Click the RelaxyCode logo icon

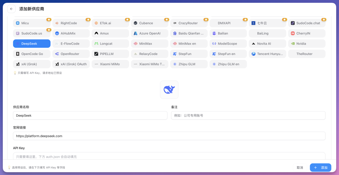pos(136,54)
